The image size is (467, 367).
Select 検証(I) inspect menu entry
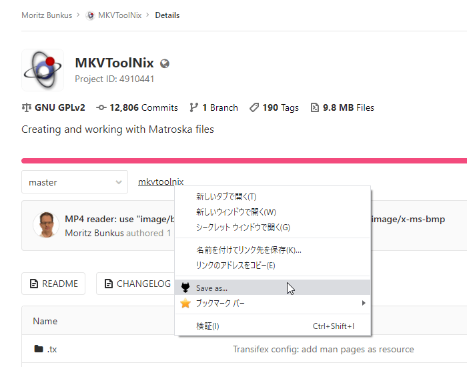[272, 326]
